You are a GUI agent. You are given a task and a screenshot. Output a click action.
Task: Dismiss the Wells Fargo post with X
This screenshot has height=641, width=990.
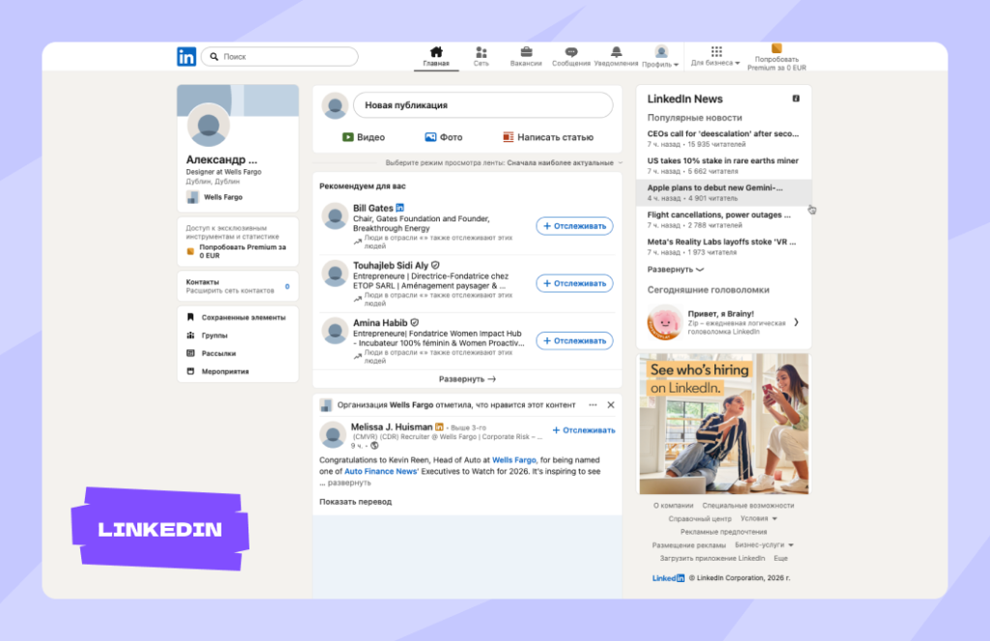[610, 405]
